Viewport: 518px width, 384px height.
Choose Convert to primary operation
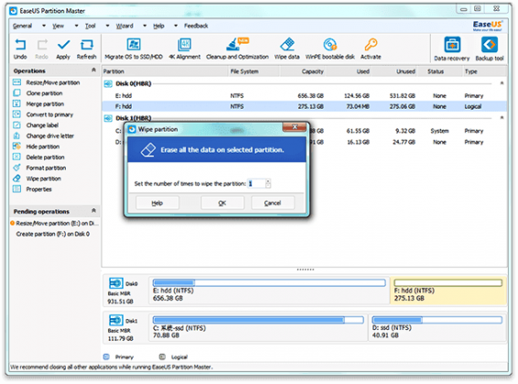pos(43,114)
